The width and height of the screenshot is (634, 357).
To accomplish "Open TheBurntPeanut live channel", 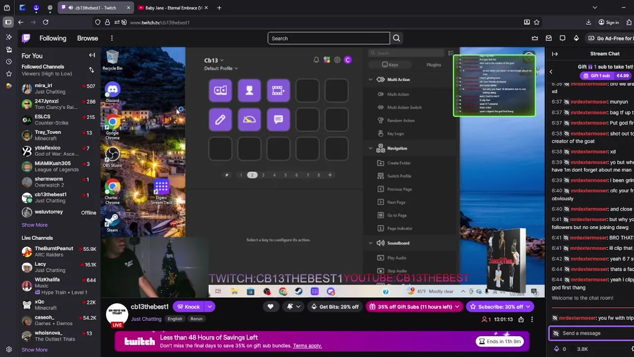I will point(58,251).
